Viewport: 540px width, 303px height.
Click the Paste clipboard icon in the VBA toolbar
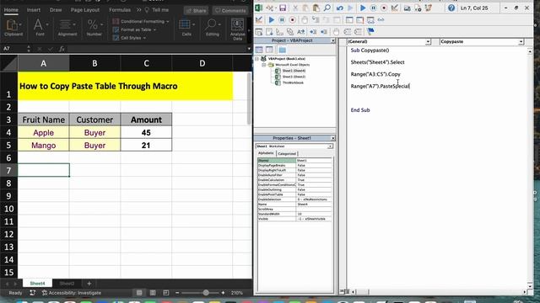[316, 8]
